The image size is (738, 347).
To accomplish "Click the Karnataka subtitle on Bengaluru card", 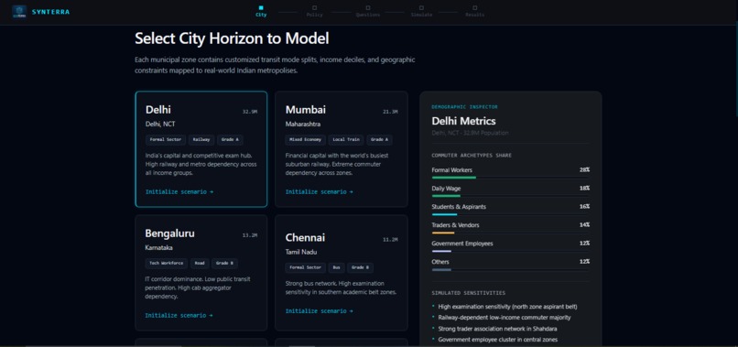I will 158,247.
